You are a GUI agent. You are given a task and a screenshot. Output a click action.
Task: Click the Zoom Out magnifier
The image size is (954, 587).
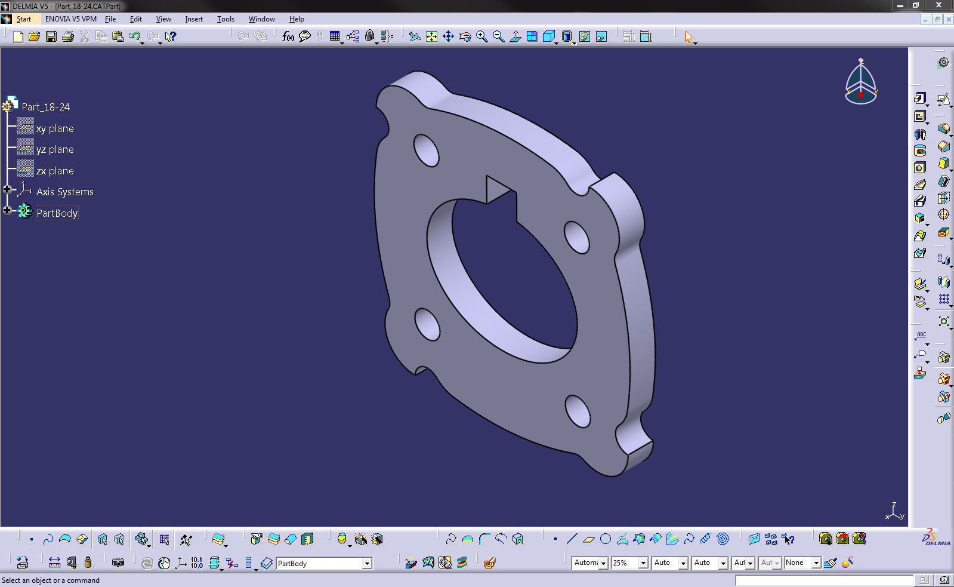point(498,36)
